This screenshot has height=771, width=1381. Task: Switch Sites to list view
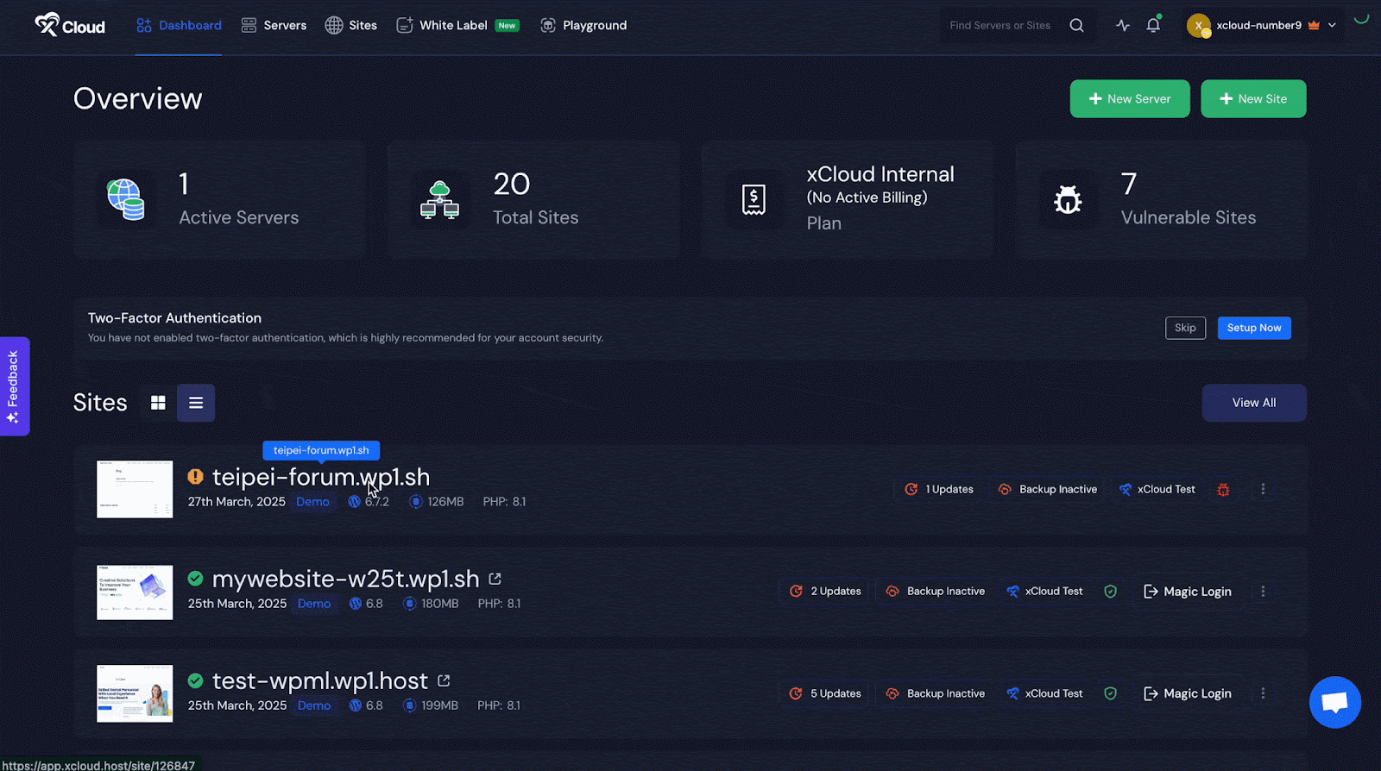[196, 403]
